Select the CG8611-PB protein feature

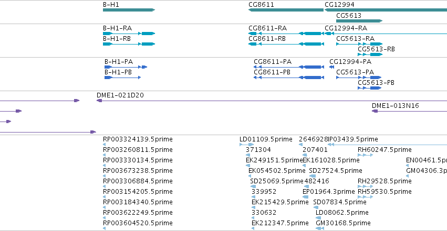289,78
